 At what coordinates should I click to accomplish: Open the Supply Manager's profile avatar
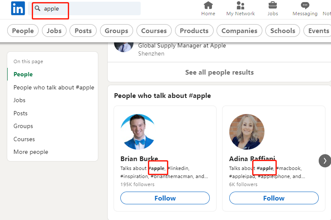click(x=124, y=47)
